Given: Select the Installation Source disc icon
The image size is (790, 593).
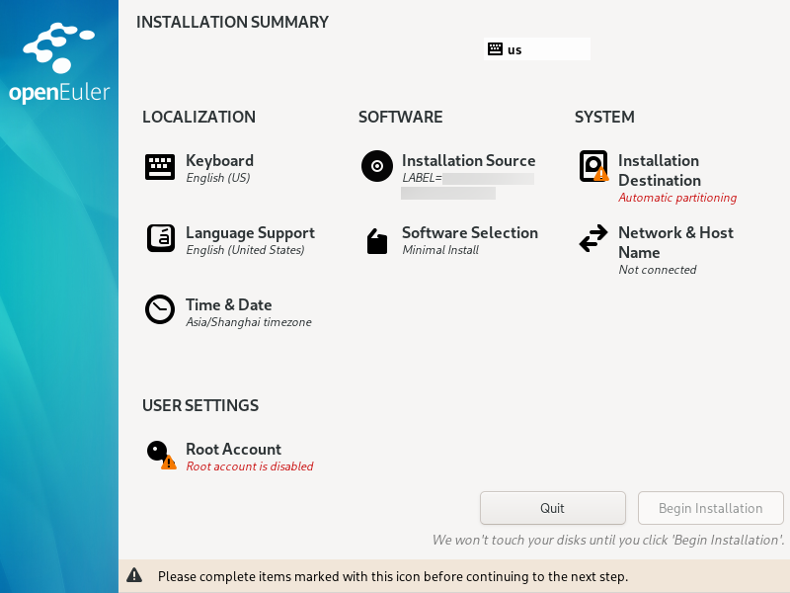Looking at the screenshot, I should tap(377, 166).
